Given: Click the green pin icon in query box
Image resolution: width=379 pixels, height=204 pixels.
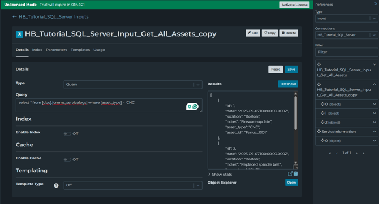Looking at the screenshot, I should click(189, 106).
